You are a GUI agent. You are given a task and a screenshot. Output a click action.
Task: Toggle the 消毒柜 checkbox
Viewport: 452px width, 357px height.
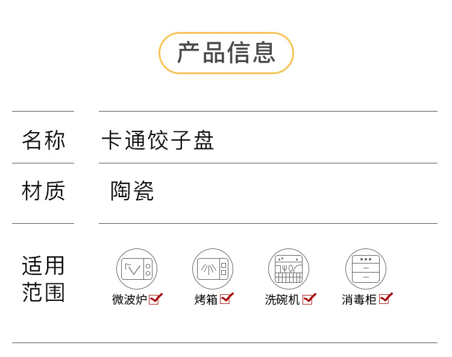(385, 299)
